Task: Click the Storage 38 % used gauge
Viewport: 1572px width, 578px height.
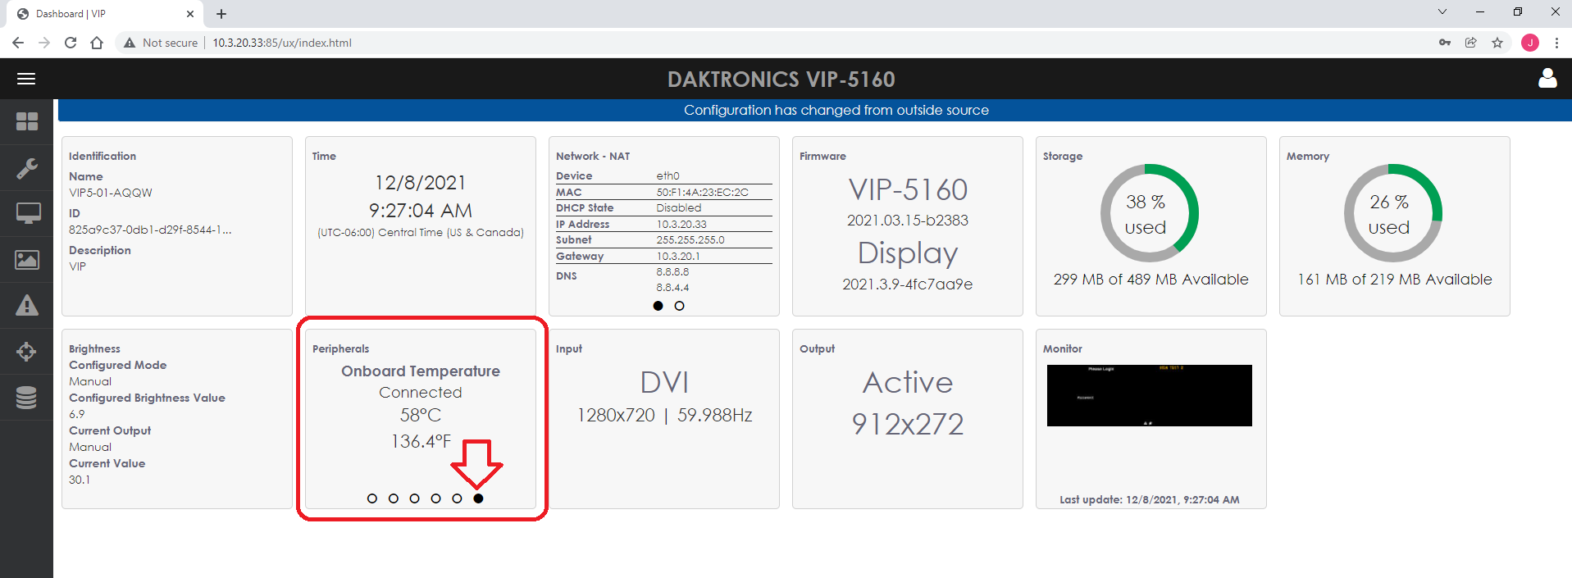Action: tap(1149, 213)
